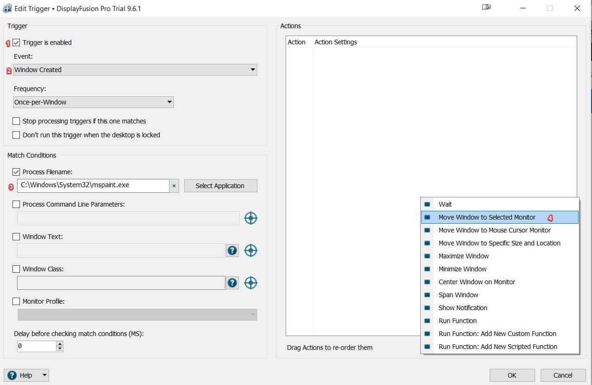Screen dimensions: 592x385
Task: Click the icon beside Show Notification entry
Action: (427, 308)
